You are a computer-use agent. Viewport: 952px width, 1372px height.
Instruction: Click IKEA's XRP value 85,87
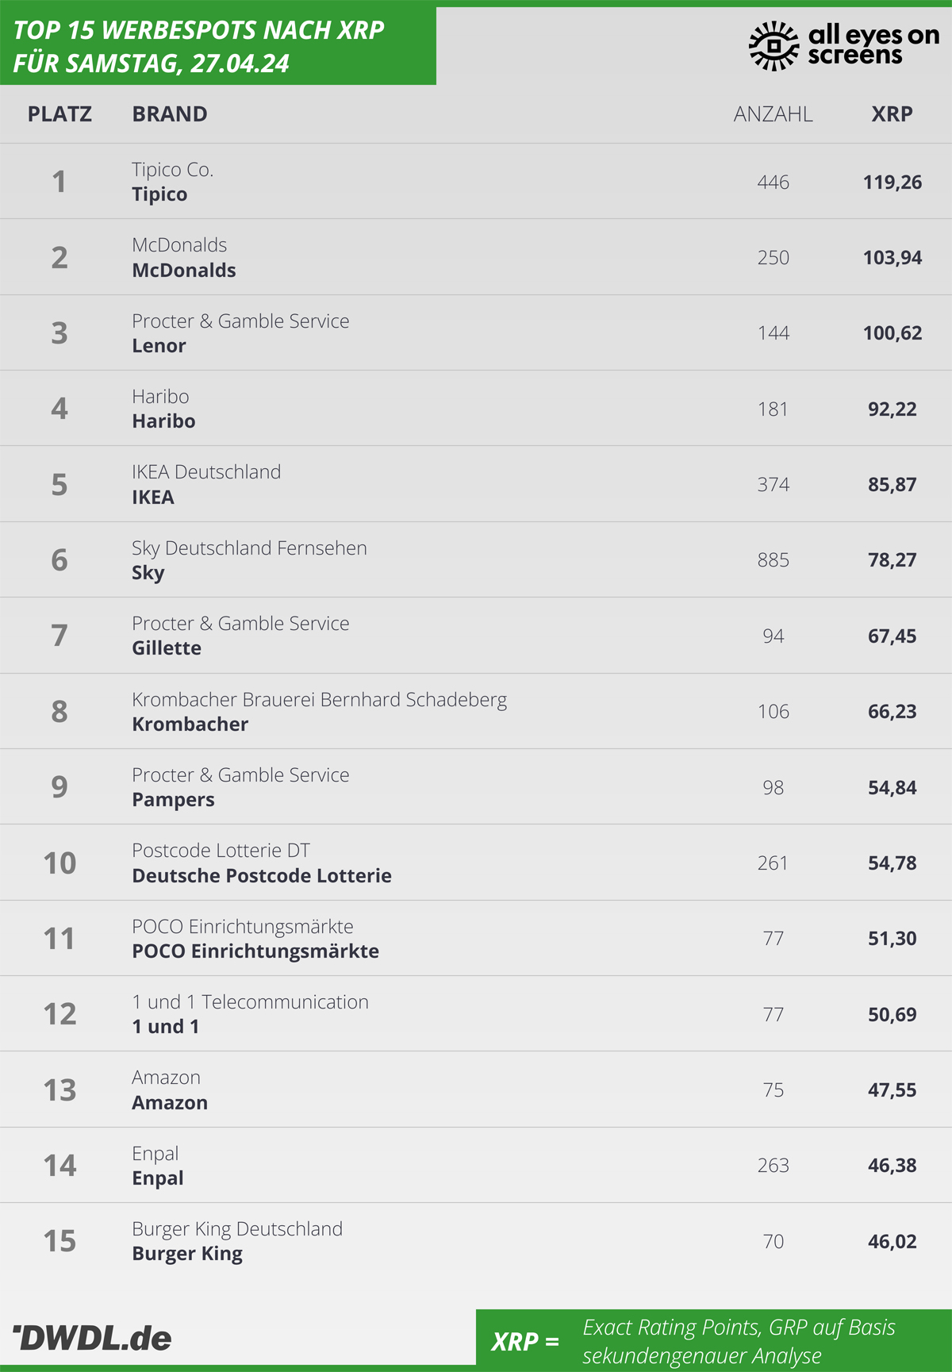(x=892, y=484)
